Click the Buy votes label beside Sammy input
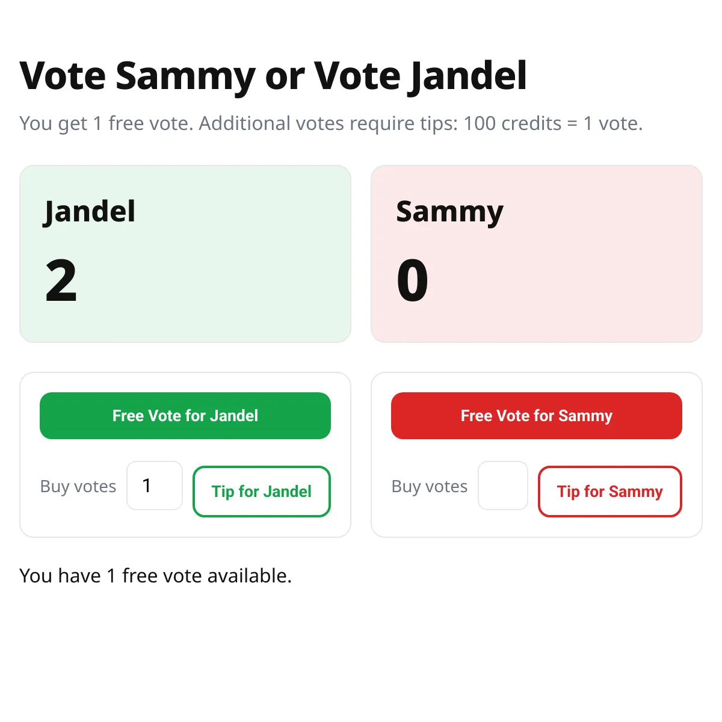Screen dimensions: 722x722 point(429,486)
